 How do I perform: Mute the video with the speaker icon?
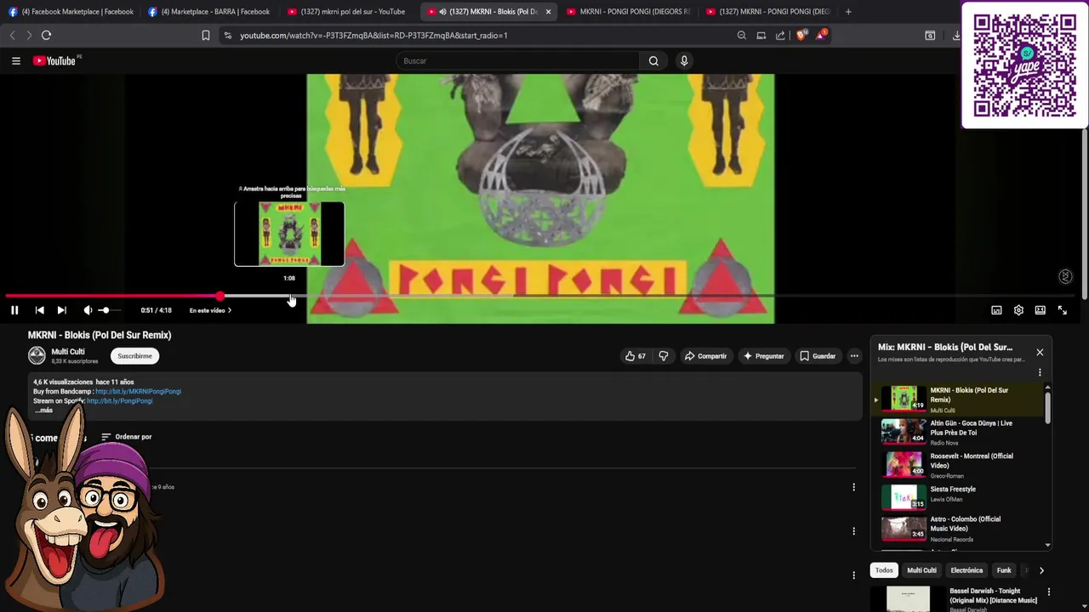coord(87,310)
